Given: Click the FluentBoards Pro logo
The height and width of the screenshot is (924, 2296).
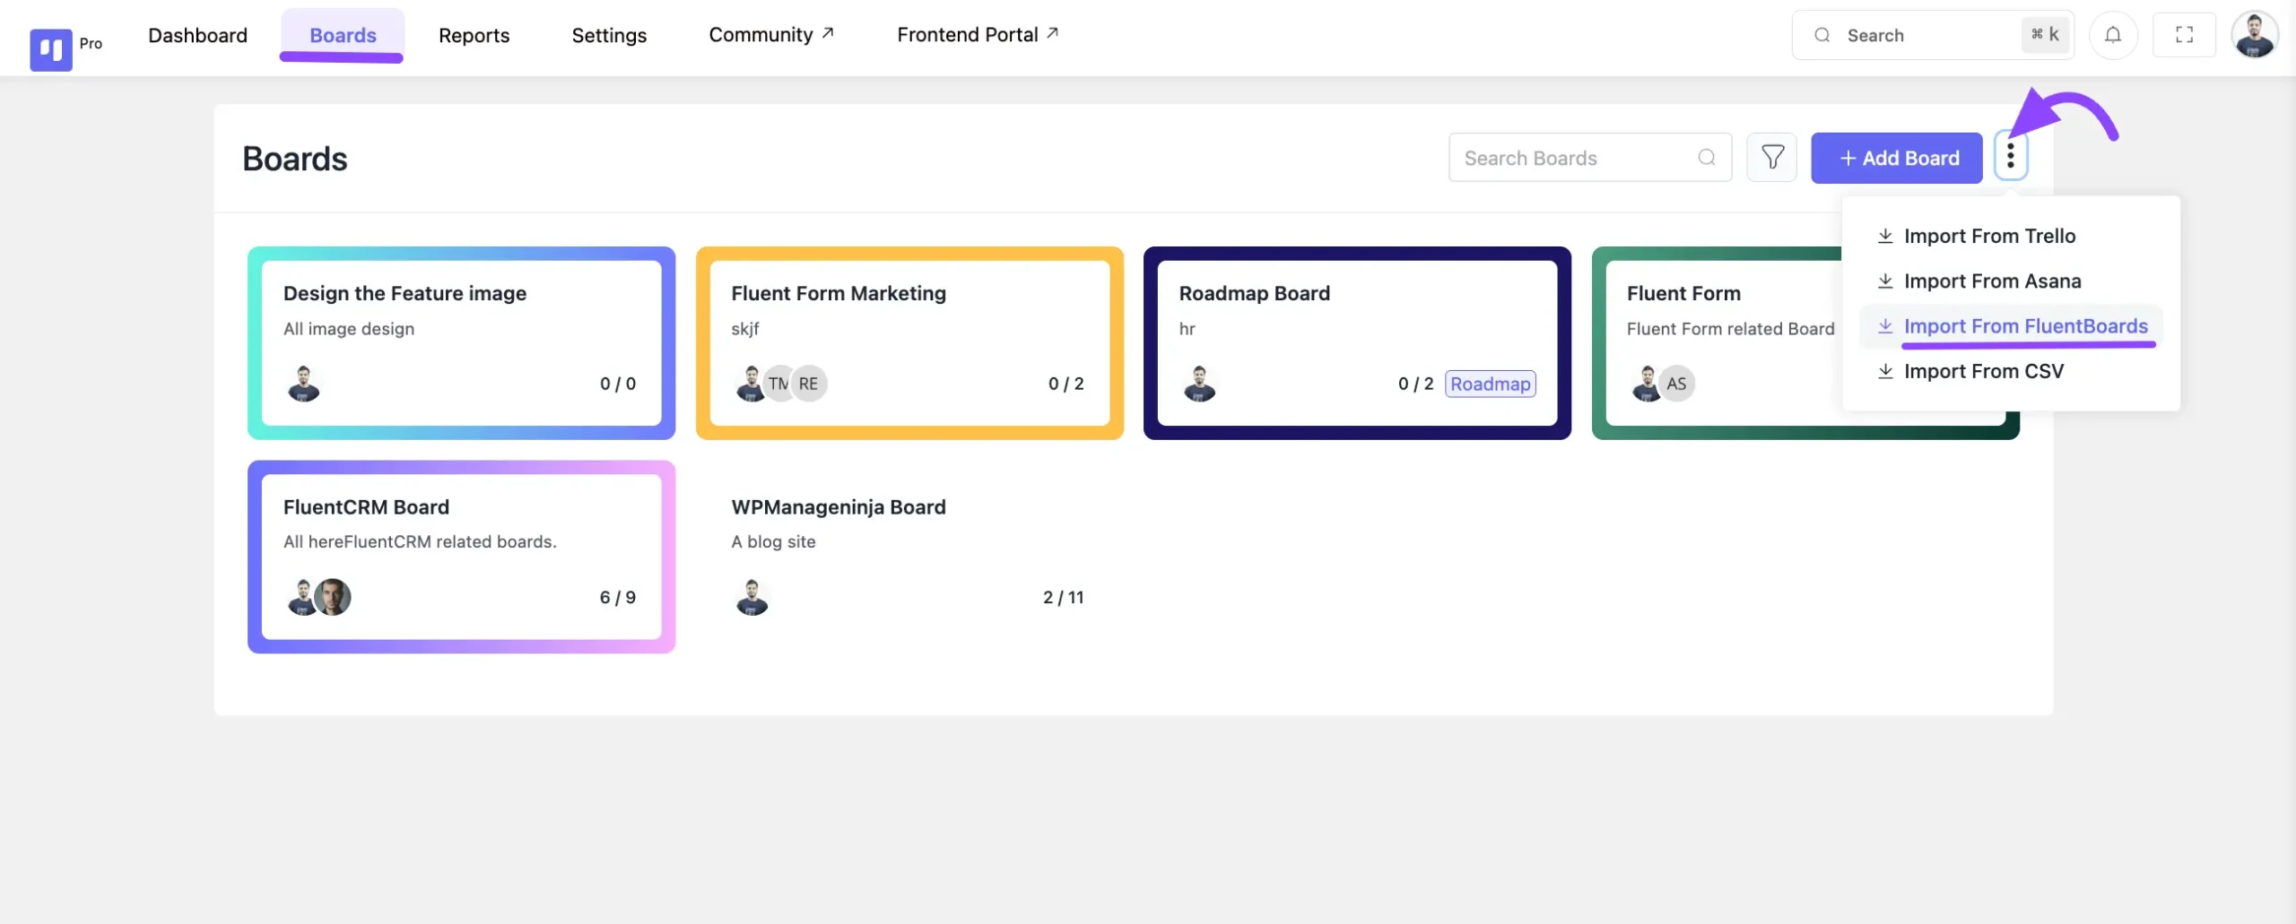Looking at the screenshot, I should (51, 49).
